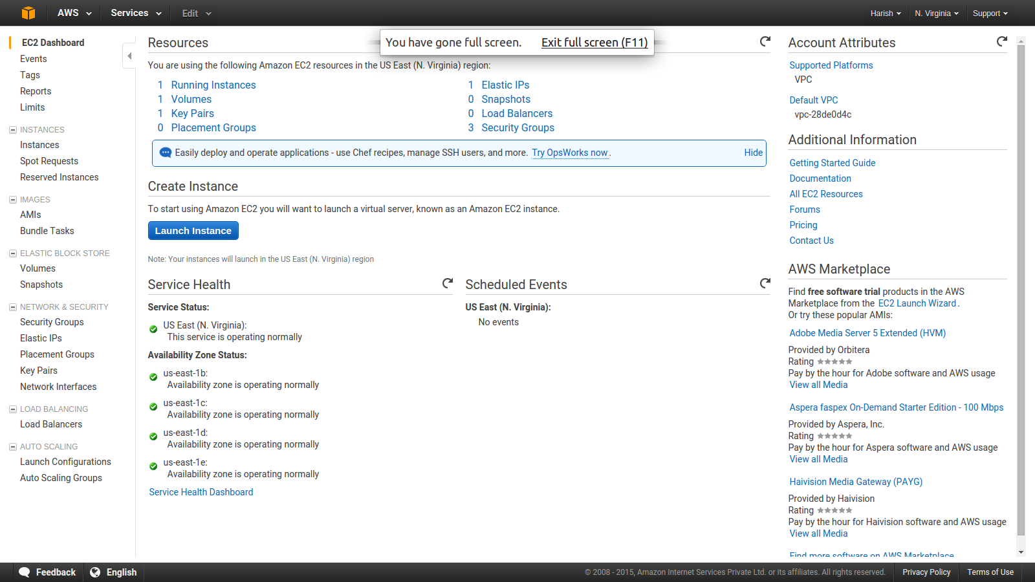Screen dimensions: 1035x582
Task: Open the Documentation link
Action: click(820, 178)
